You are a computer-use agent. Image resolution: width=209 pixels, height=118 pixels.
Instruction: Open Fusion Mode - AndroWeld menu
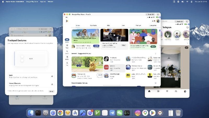[x=15, y=2]
